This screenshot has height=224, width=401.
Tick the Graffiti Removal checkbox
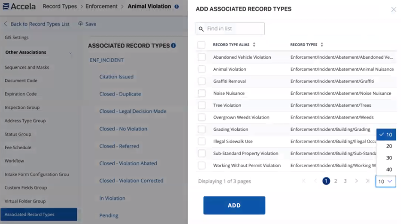point(201,81)
